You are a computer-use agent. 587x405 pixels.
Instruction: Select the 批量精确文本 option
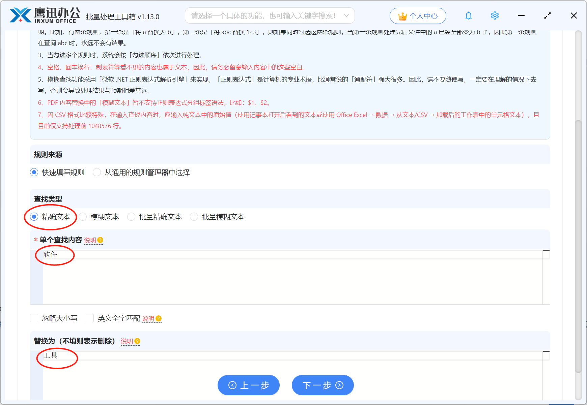click(131, 217)
